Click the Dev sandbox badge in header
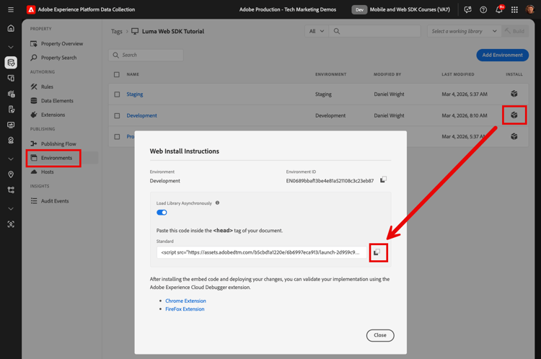 (x=359, y=9)
